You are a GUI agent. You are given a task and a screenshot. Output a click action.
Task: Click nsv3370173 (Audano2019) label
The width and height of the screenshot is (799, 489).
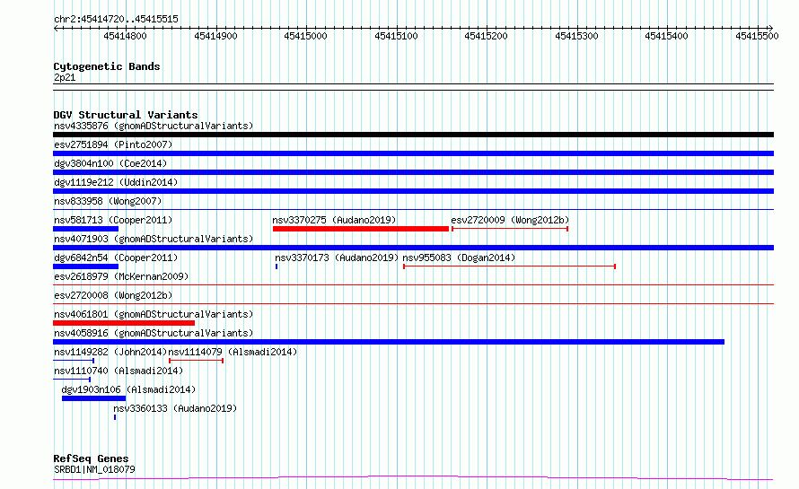[337, 258]
